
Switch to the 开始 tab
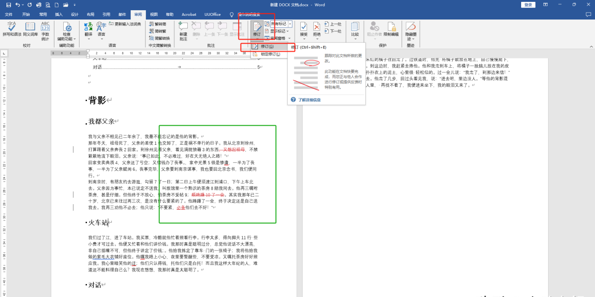(26, 14)
